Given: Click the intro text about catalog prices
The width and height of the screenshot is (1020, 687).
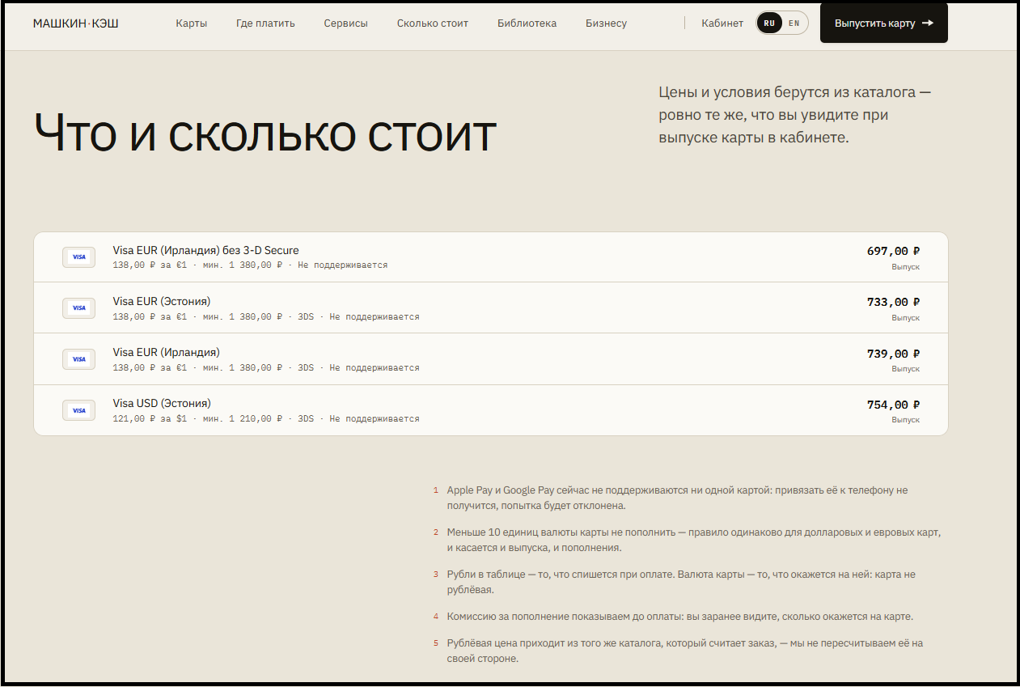Looking at the screenshot, I should pos(795,115).
